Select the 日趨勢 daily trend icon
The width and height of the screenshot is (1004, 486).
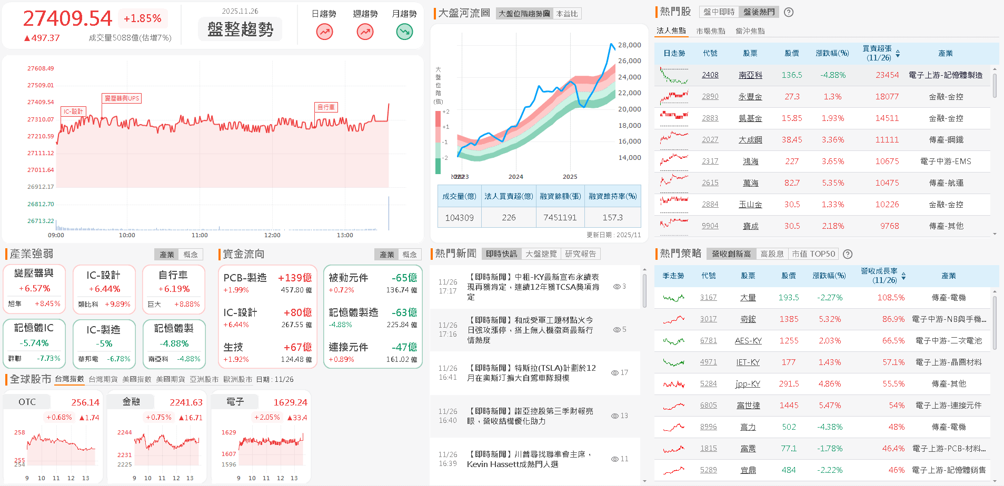[x=324, y=32]
